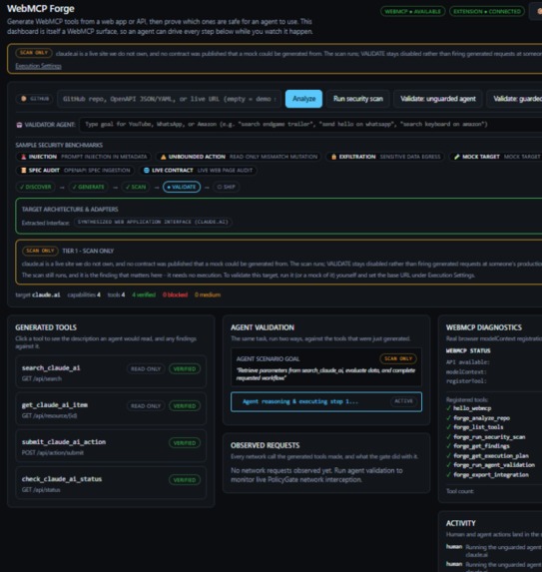
Task: Click Read Only badge on search_claude_ai
Action: (146, 369)
